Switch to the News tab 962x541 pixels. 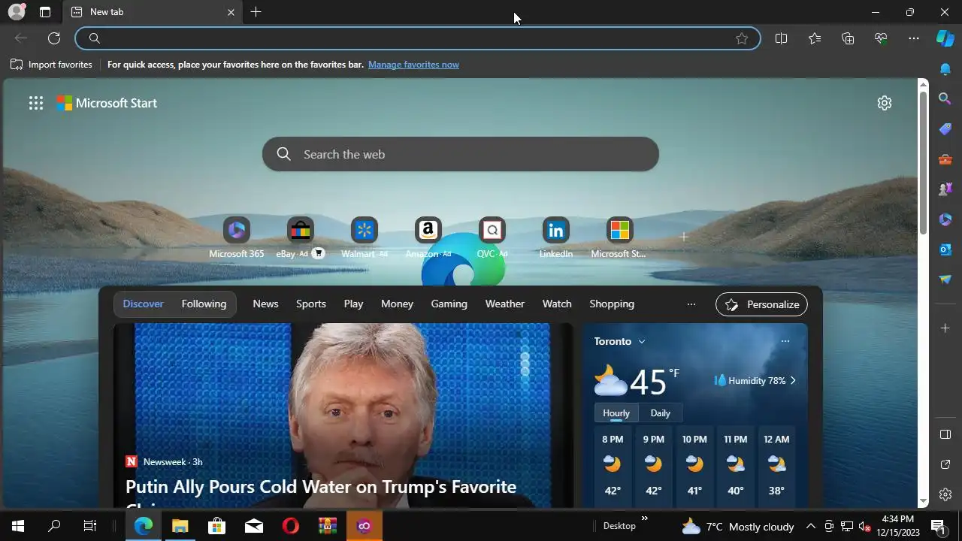[265, 304]
